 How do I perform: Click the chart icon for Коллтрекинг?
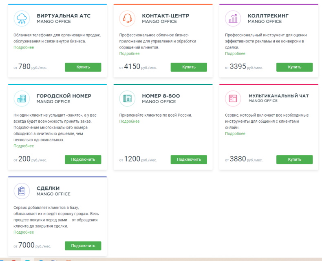(233, 18)
